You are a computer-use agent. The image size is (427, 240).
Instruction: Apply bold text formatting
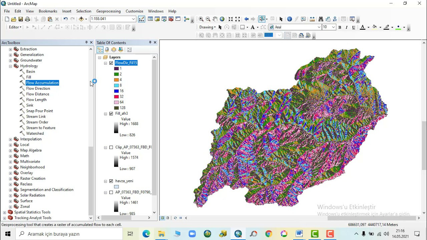click(x=340, y=27)
